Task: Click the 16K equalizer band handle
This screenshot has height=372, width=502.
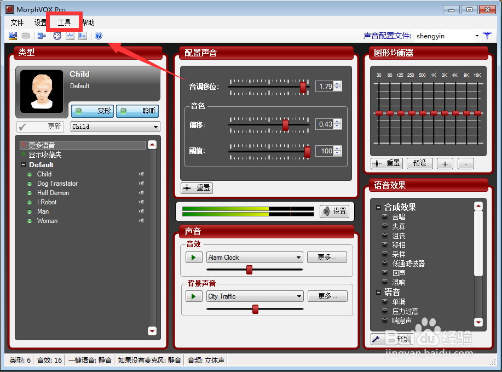Action: [478, 113]
